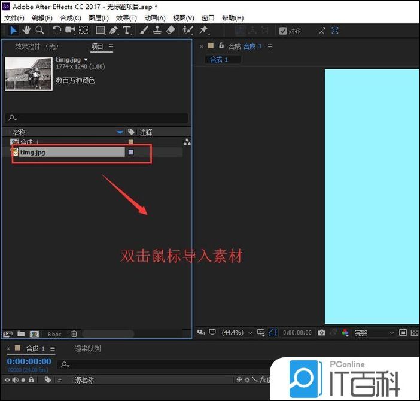The width and height of the screenshot is (420, 401).
Task: Open the 效果(T) menu
Action: click(126, 18)
